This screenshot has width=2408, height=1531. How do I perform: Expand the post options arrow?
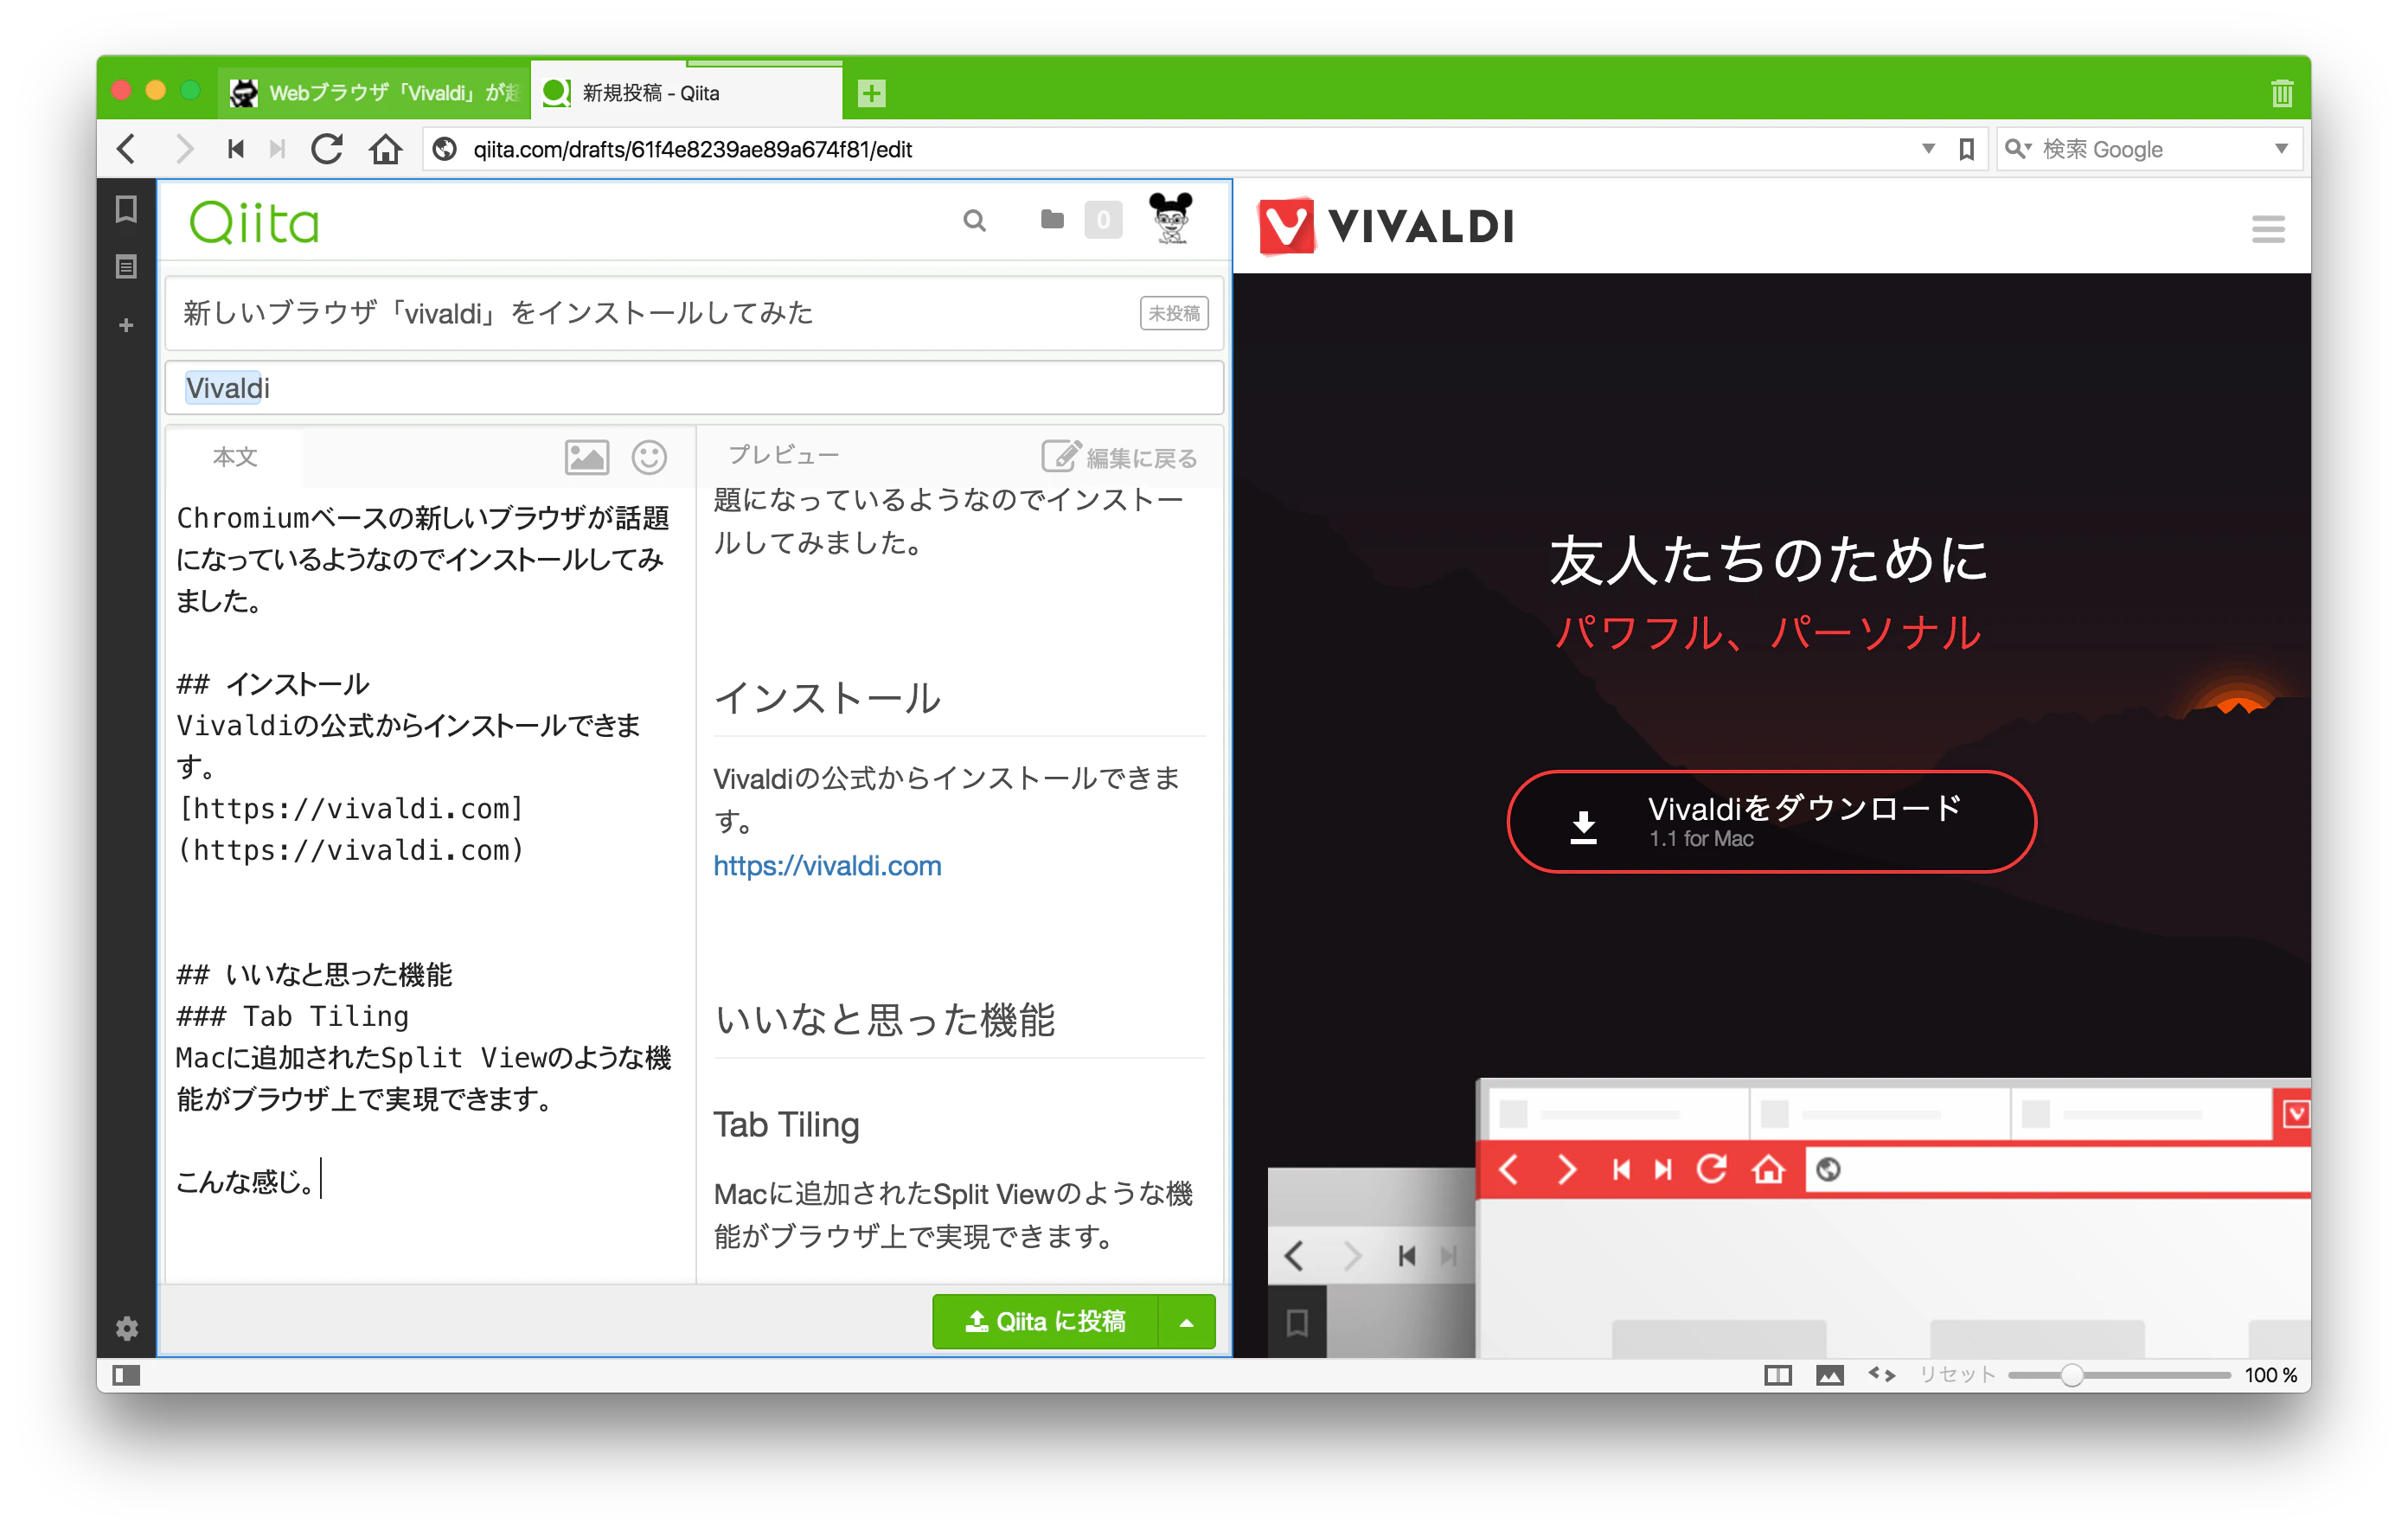[1186, 1322]
